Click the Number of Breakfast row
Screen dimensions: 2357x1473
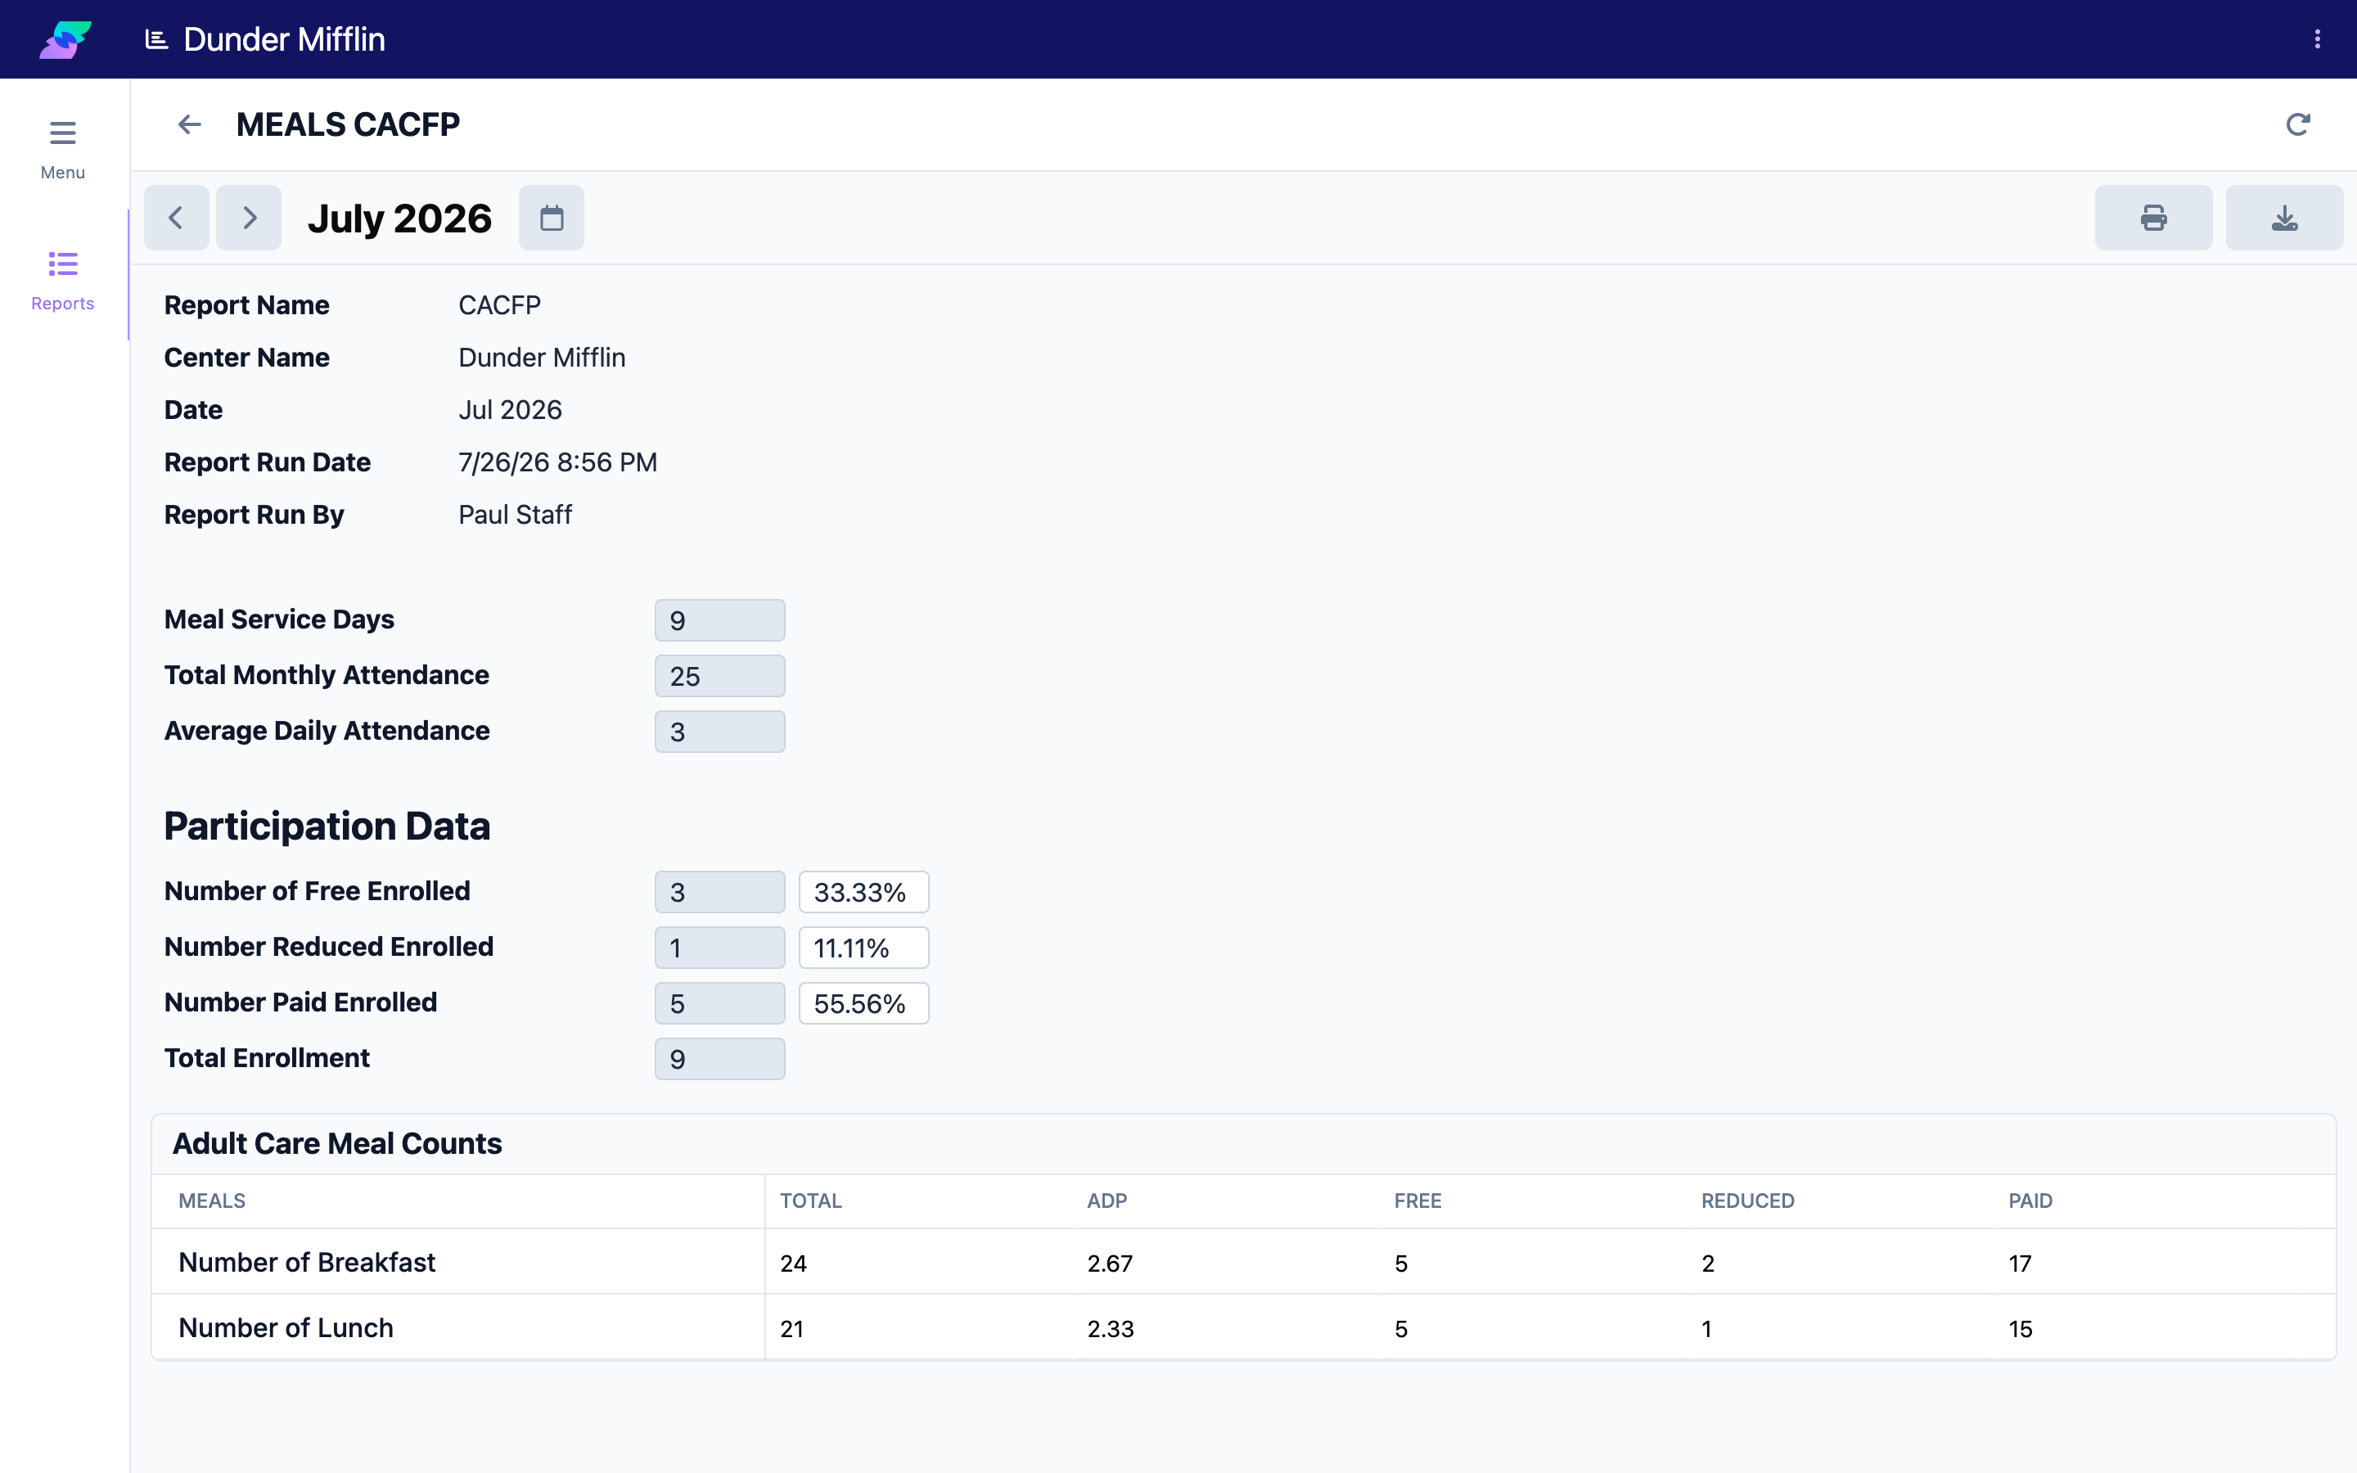click(x=1244, y=1262)
